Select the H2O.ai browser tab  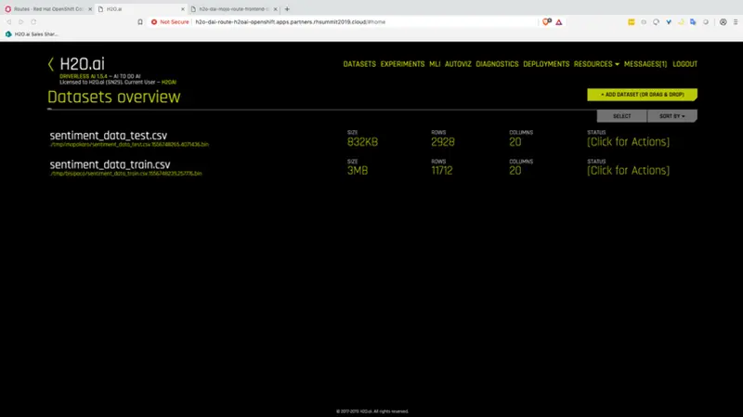tap(141, 9)
